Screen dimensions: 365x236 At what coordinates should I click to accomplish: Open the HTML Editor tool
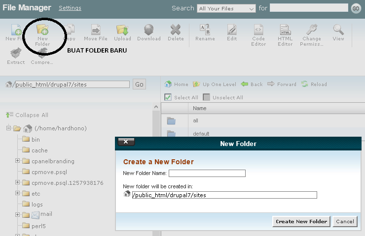coord(285,31)
